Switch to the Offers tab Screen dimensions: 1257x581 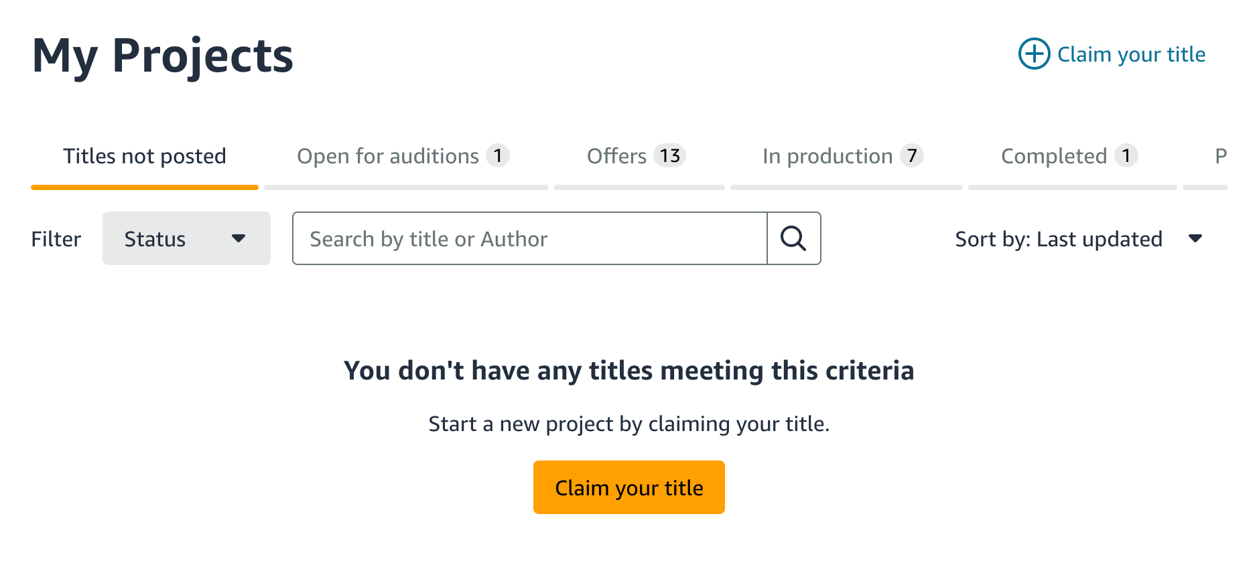[x=639, y=161]
